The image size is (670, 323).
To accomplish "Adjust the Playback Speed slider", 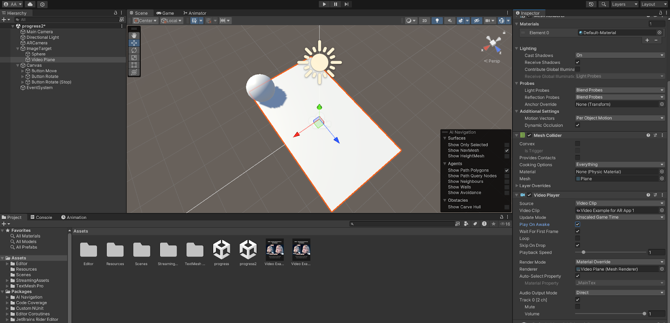I will coord(611,252).
